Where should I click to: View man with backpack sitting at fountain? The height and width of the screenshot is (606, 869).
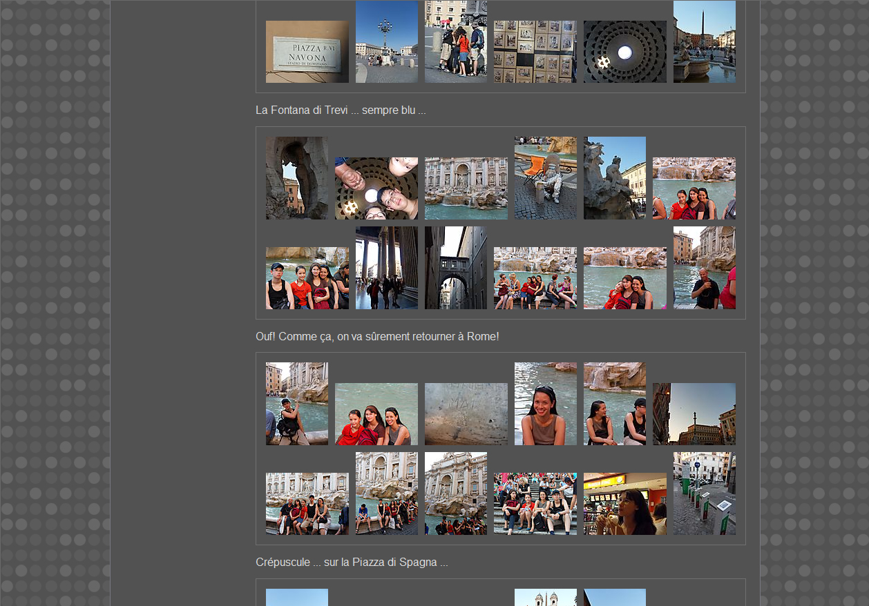point(296,404)
